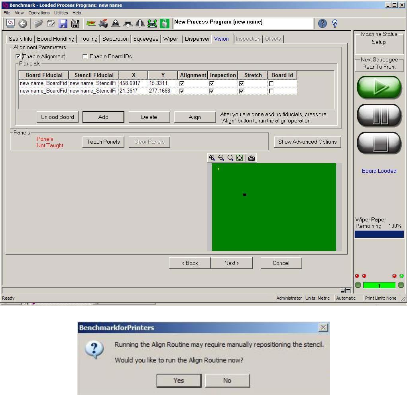Click the camera snapshot icon above board view
Image resolution: width=407 pixels, height=395 pixels.
251,158
